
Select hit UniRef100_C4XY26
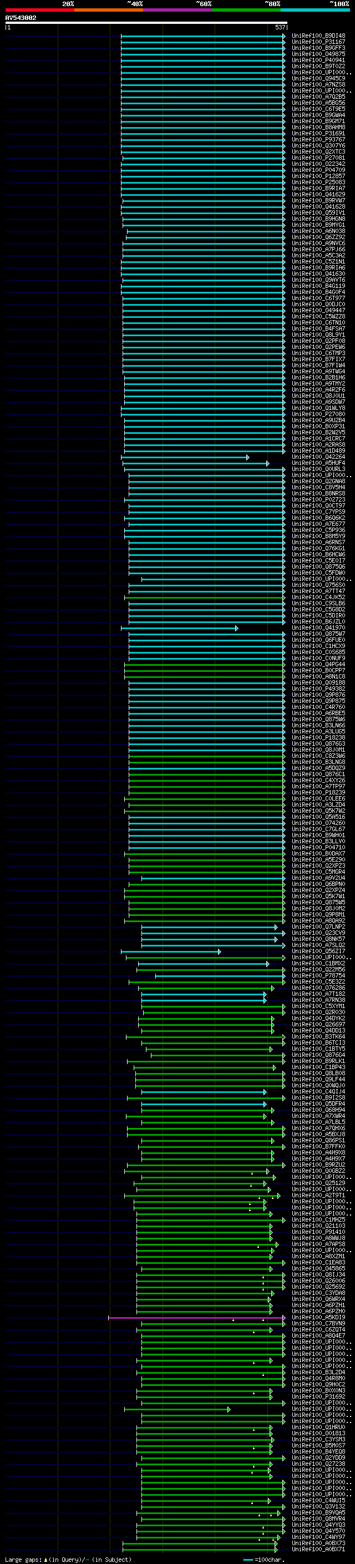pos(318,780)
